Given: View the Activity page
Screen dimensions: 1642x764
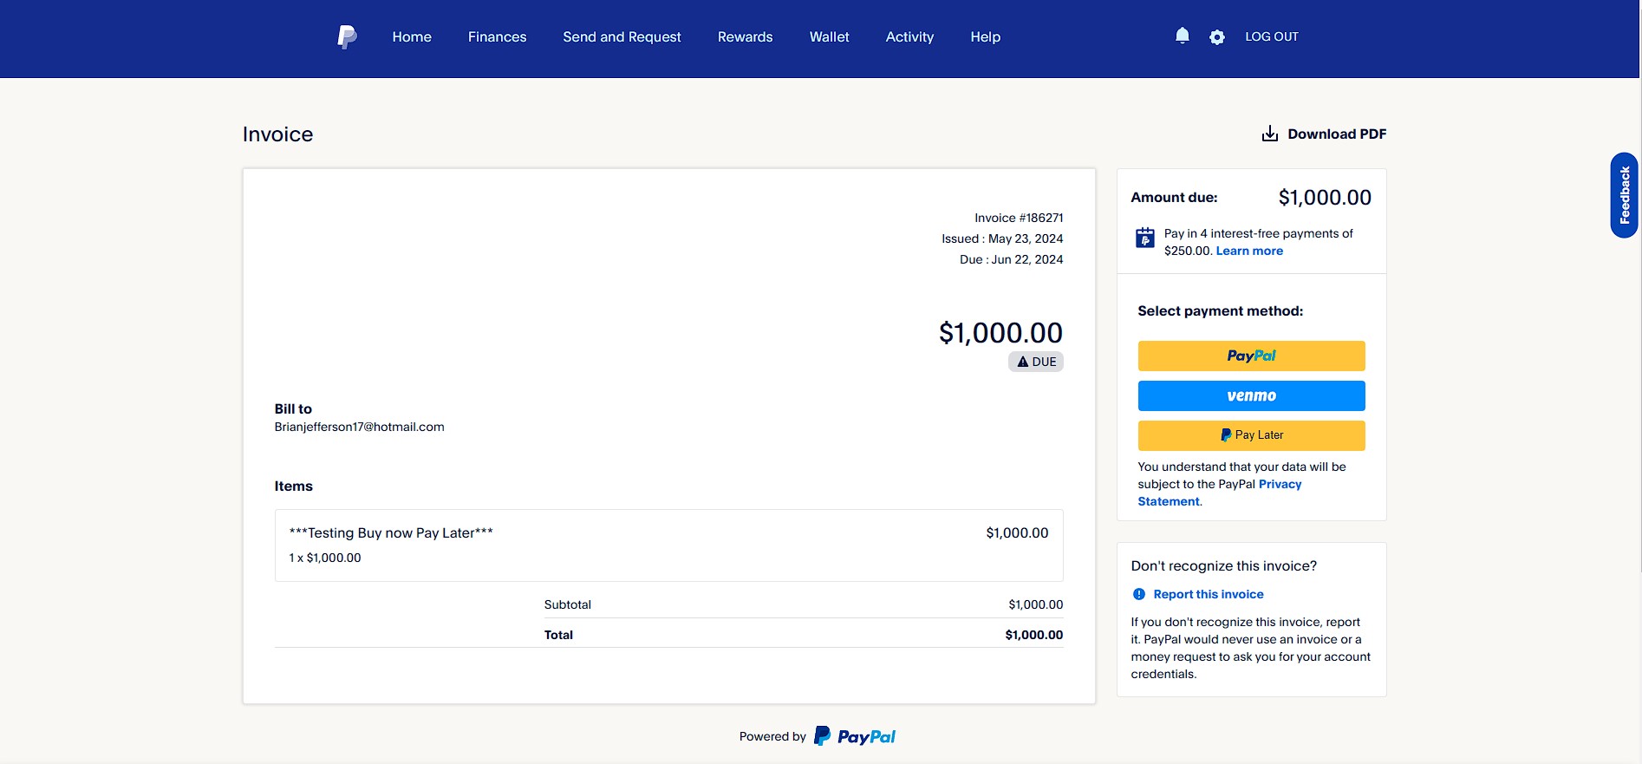Looking at the screenshot, I should (x=909, y=36).
